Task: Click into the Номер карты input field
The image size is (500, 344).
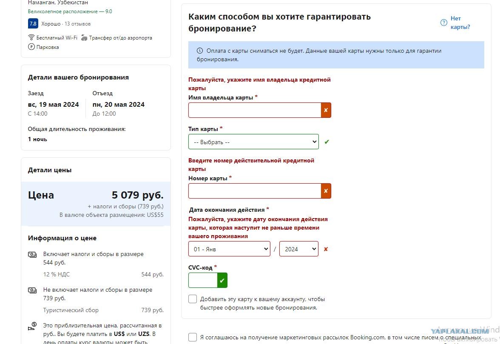Action: [x=255, y=191]
